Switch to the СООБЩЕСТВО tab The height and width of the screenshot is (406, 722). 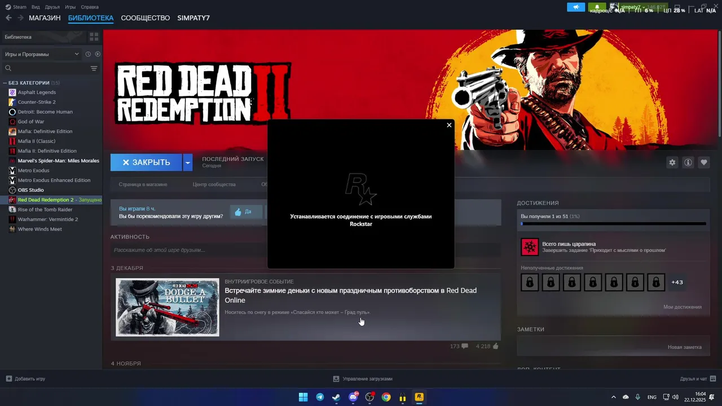(x=146, y=18)
